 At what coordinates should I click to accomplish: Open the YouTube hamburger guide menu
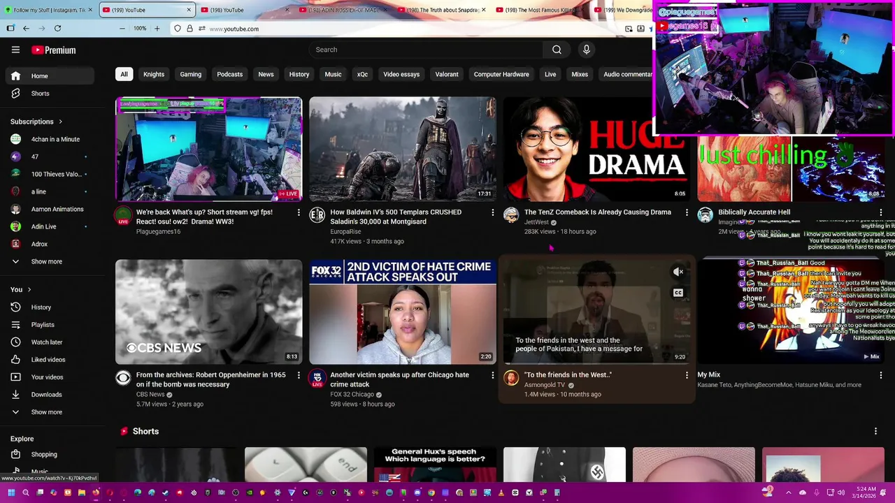(15, 50)
